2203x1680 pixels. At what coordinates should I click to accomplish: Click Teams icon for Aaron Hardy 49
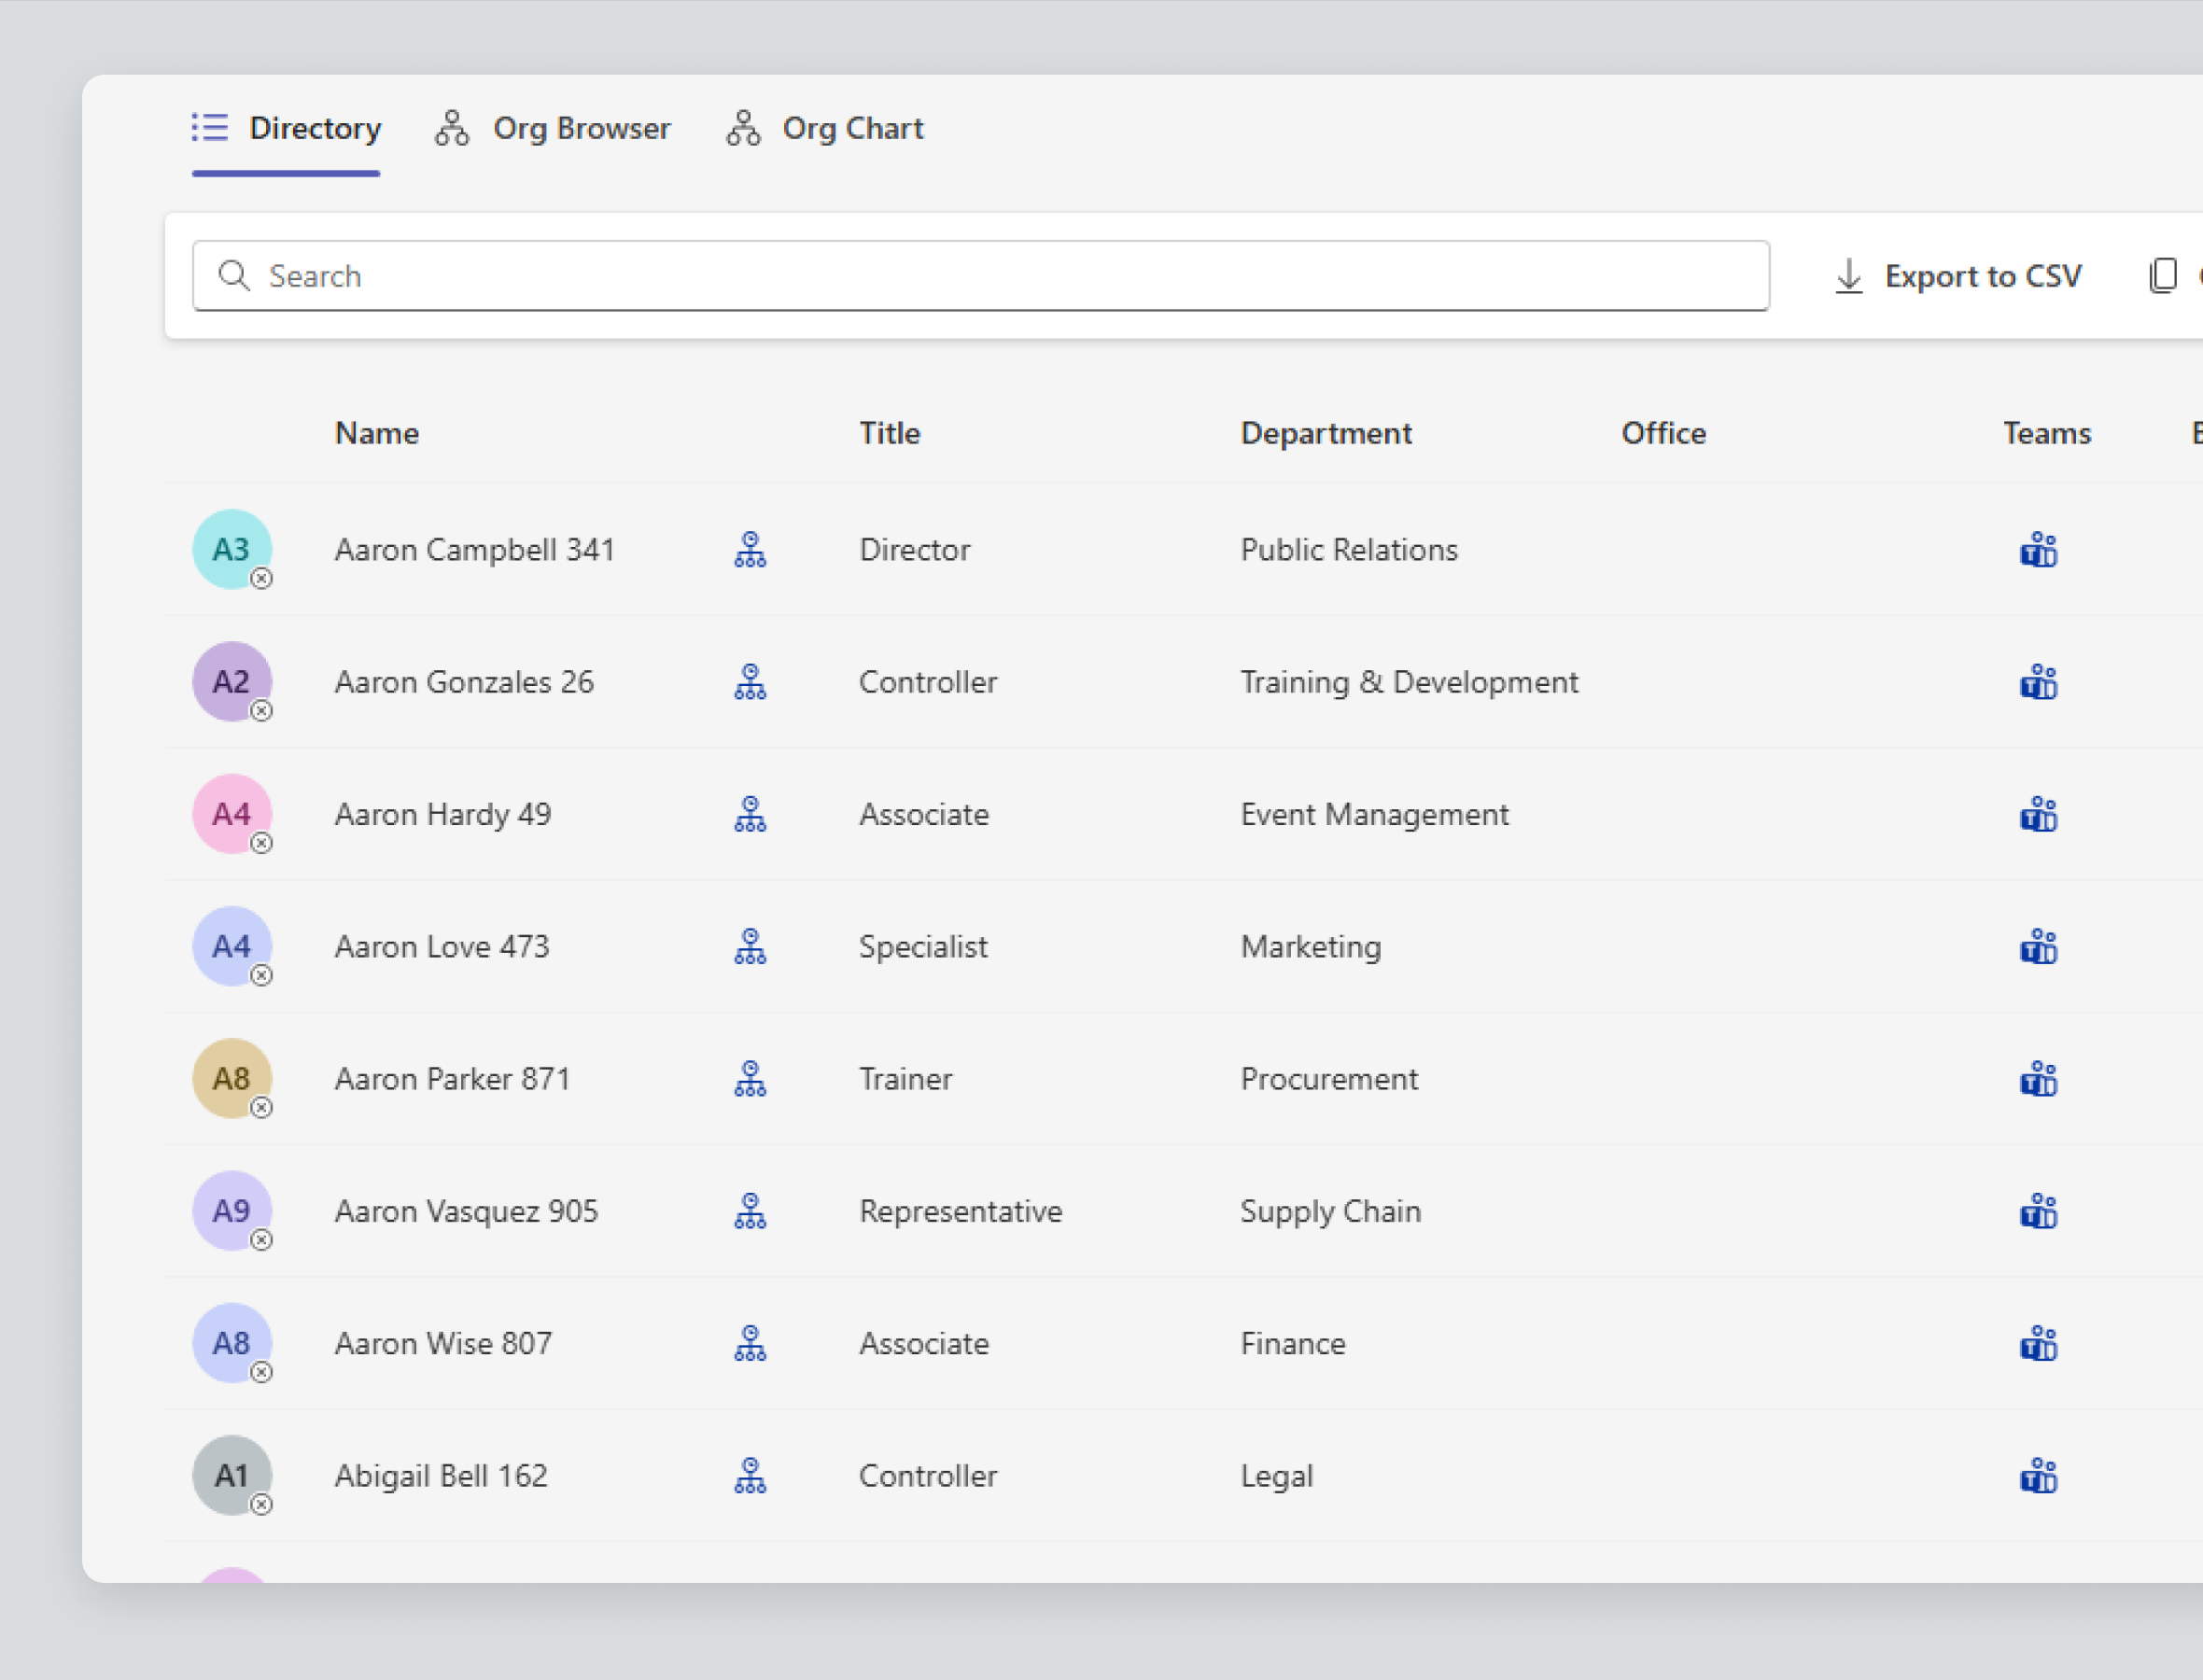(2038, 814)
